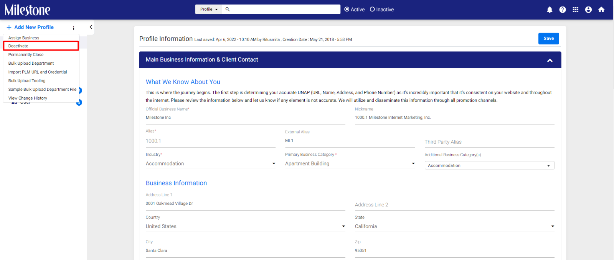Collapse the Main Business Information section
Screen dimensions: 614x260
point(550,60)
